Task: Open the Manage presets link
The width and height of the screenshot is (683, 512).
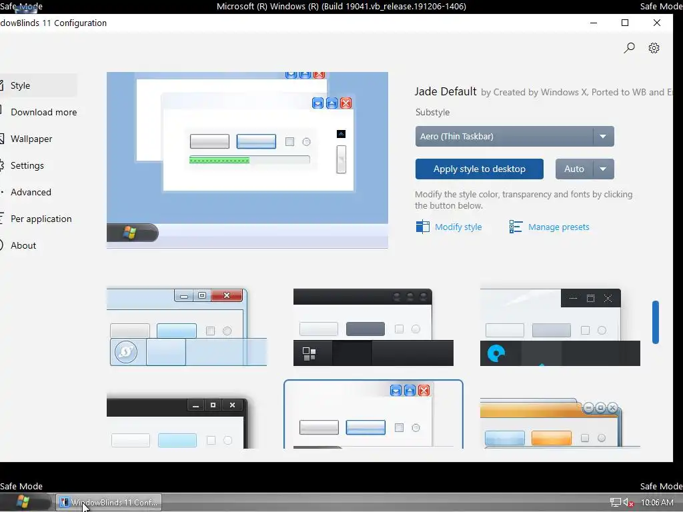Action: point(558,227)
